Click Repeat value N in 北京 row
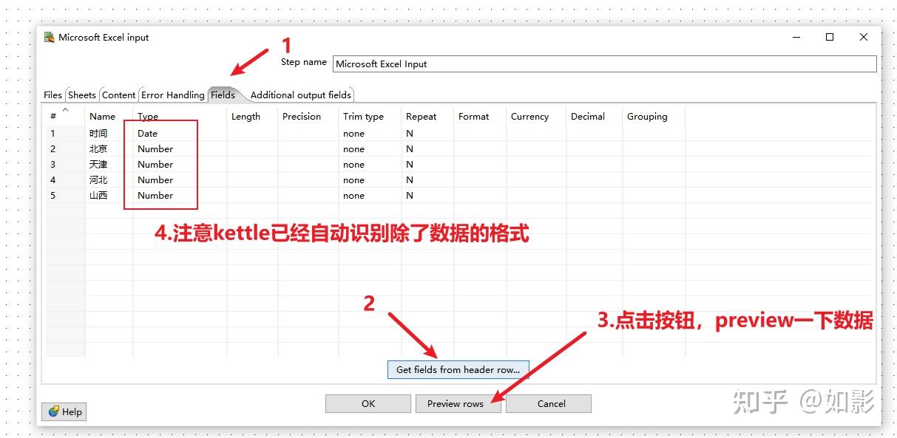The width and height of the screenshot is (897, 438). 409,149
